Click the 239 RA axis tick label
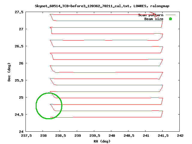The height and width of the screenshot is (144, 192). point(78,136)
